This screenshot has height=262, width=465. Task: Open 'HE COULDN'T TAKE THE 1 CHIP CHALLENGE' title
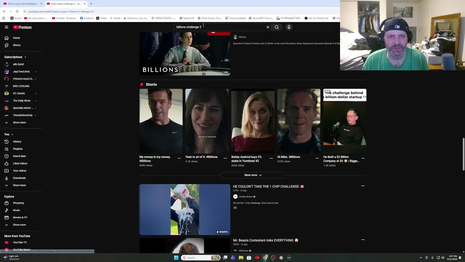[x=268, y=186]
